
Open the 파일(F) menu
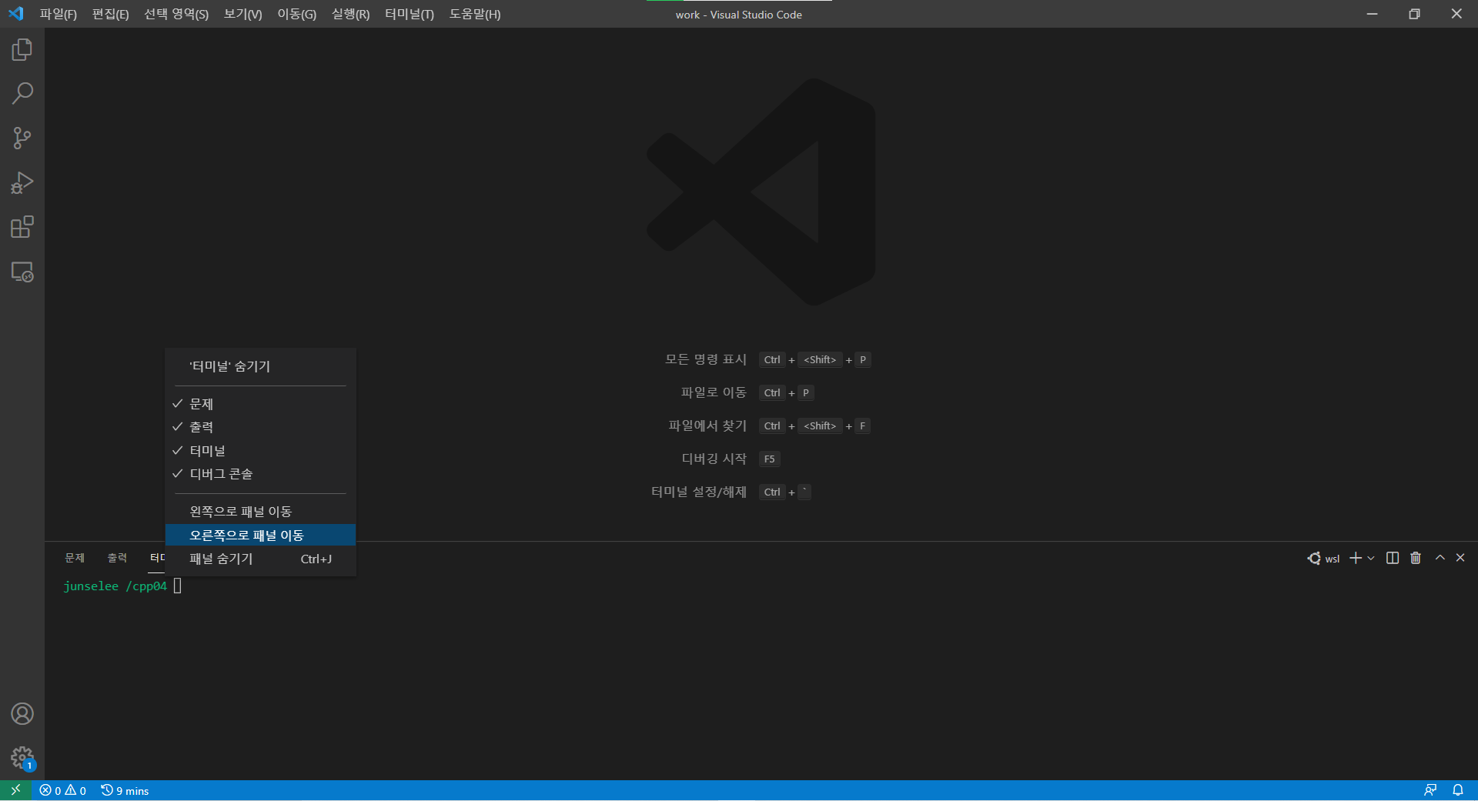coord(59,14)
